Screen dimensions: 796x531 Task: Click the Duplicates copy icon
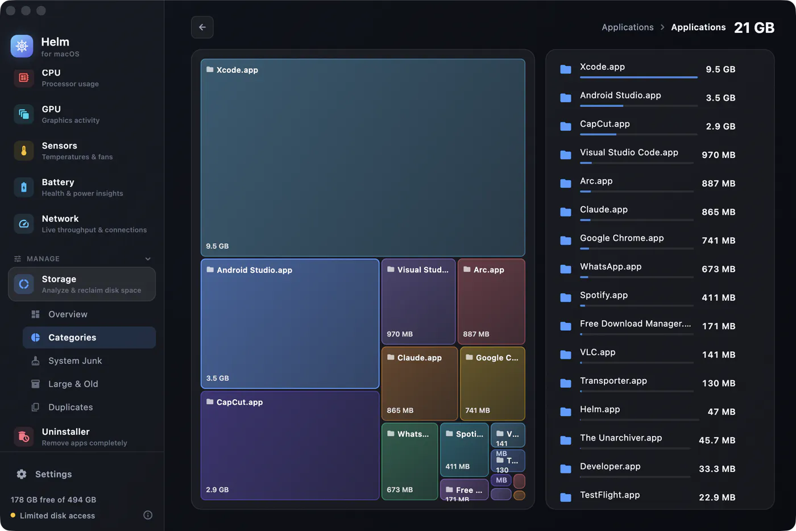pos(35,408)
